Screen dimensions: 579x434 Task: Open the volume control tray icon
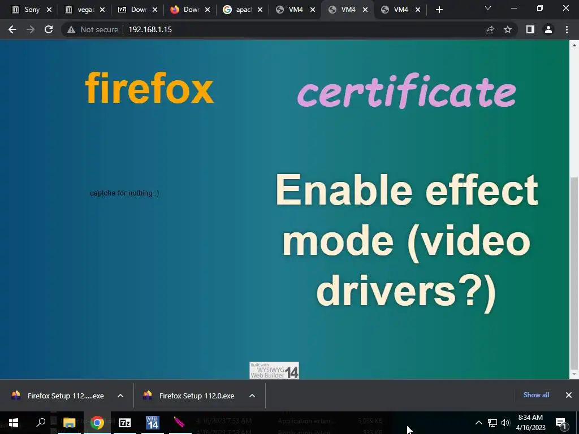coord(505,423)
